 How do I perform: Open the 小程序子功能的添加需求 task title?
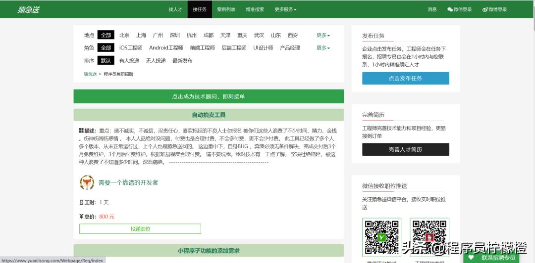[209, 251]
